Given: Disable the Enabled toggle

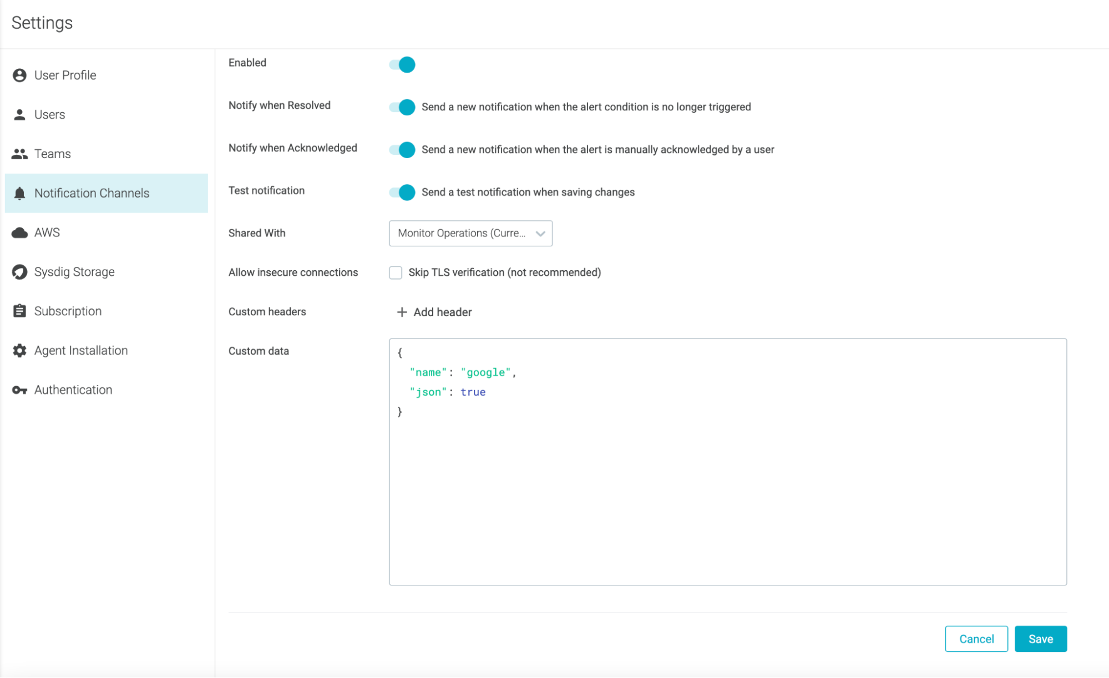Looking at the screenshot, I should click(x=401, y=64).
